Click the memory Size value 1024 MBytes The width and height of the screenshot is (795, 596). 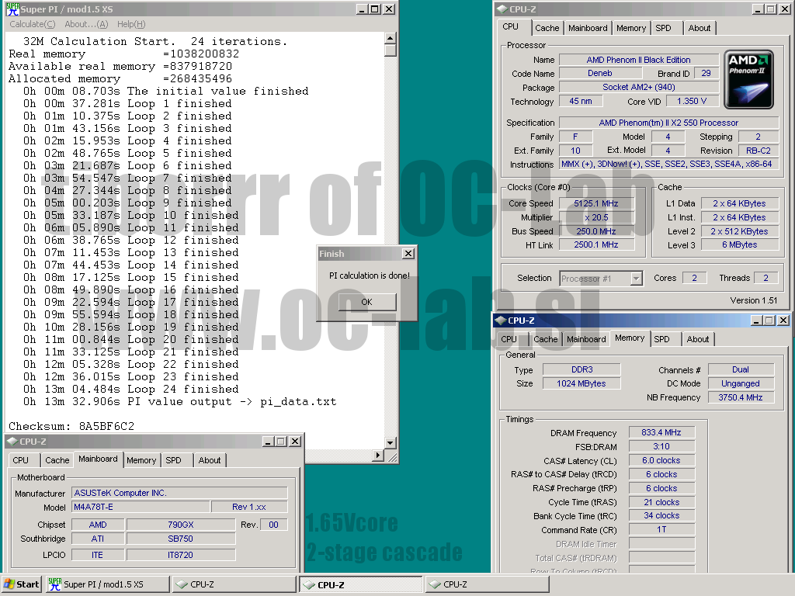coord(581,383)
